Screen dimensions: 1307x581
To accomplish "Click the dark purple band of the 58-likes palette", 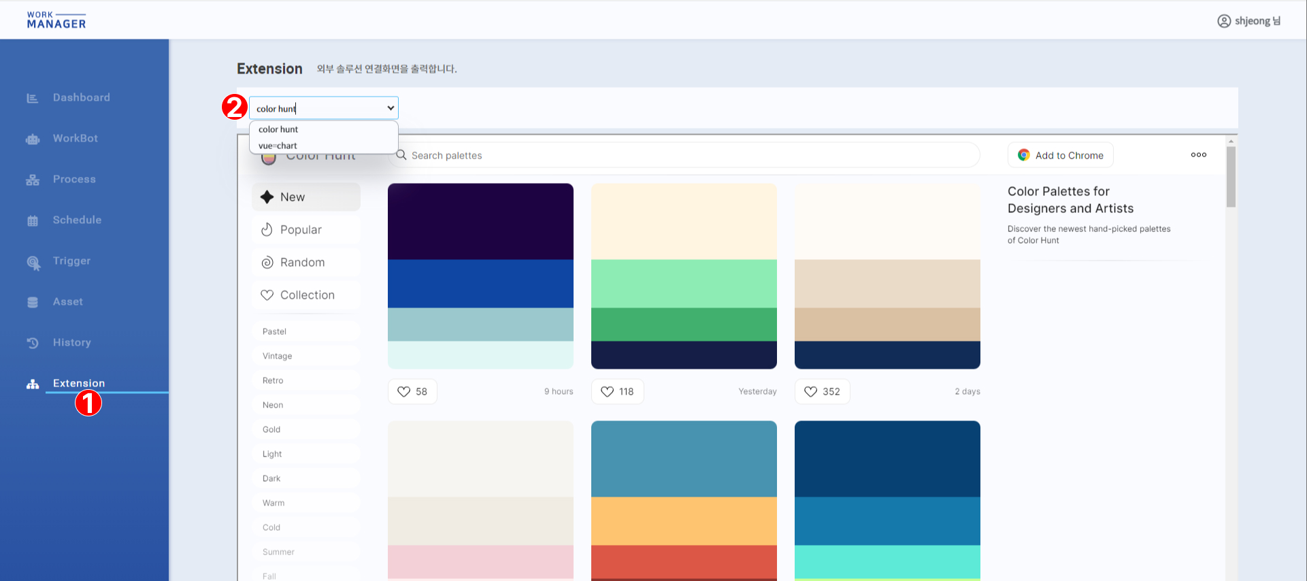I will coord(480,222).
